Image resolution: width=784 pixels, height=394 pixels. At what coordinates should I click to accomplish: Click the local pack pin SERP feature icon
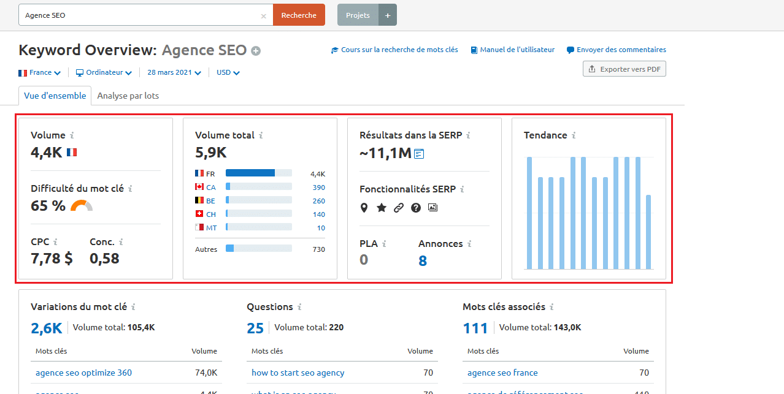364,208
